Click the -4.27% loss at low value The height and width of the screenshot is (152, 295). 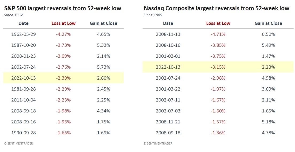pos(64,34)
